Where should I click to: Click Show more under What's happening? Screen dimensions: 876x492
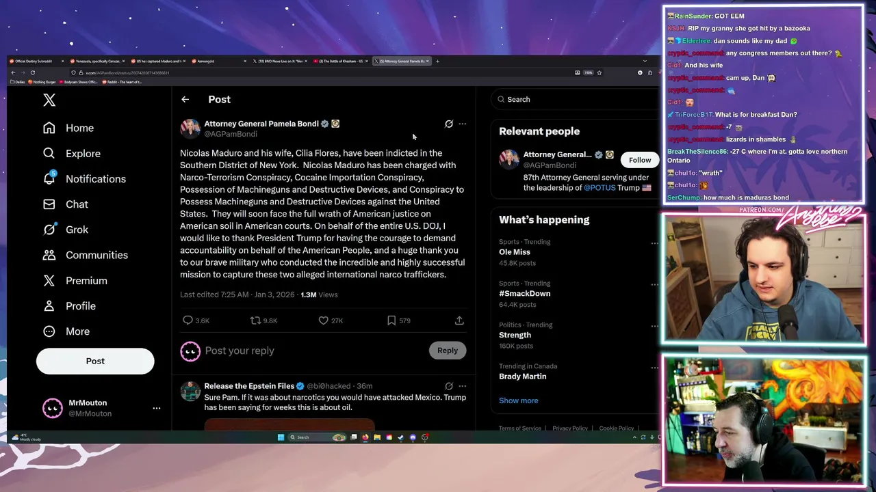coord(519,400)
